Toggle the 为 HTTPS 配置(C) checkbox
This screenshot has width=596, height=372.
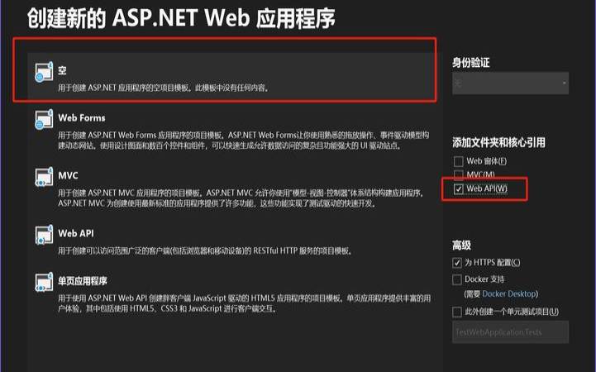457,263
